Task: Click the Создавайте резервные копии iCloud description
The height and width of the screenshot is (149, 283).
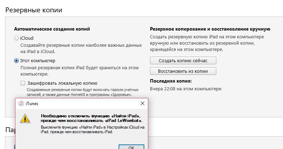Action: (x=81, y=48)
